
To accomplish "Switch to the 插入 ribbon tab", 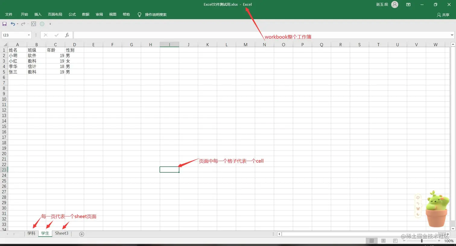I will click(38, 14).
